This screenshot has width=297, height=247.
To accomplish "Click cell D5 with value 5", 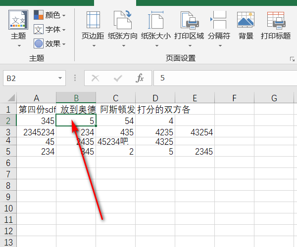I will click(155, 151).
